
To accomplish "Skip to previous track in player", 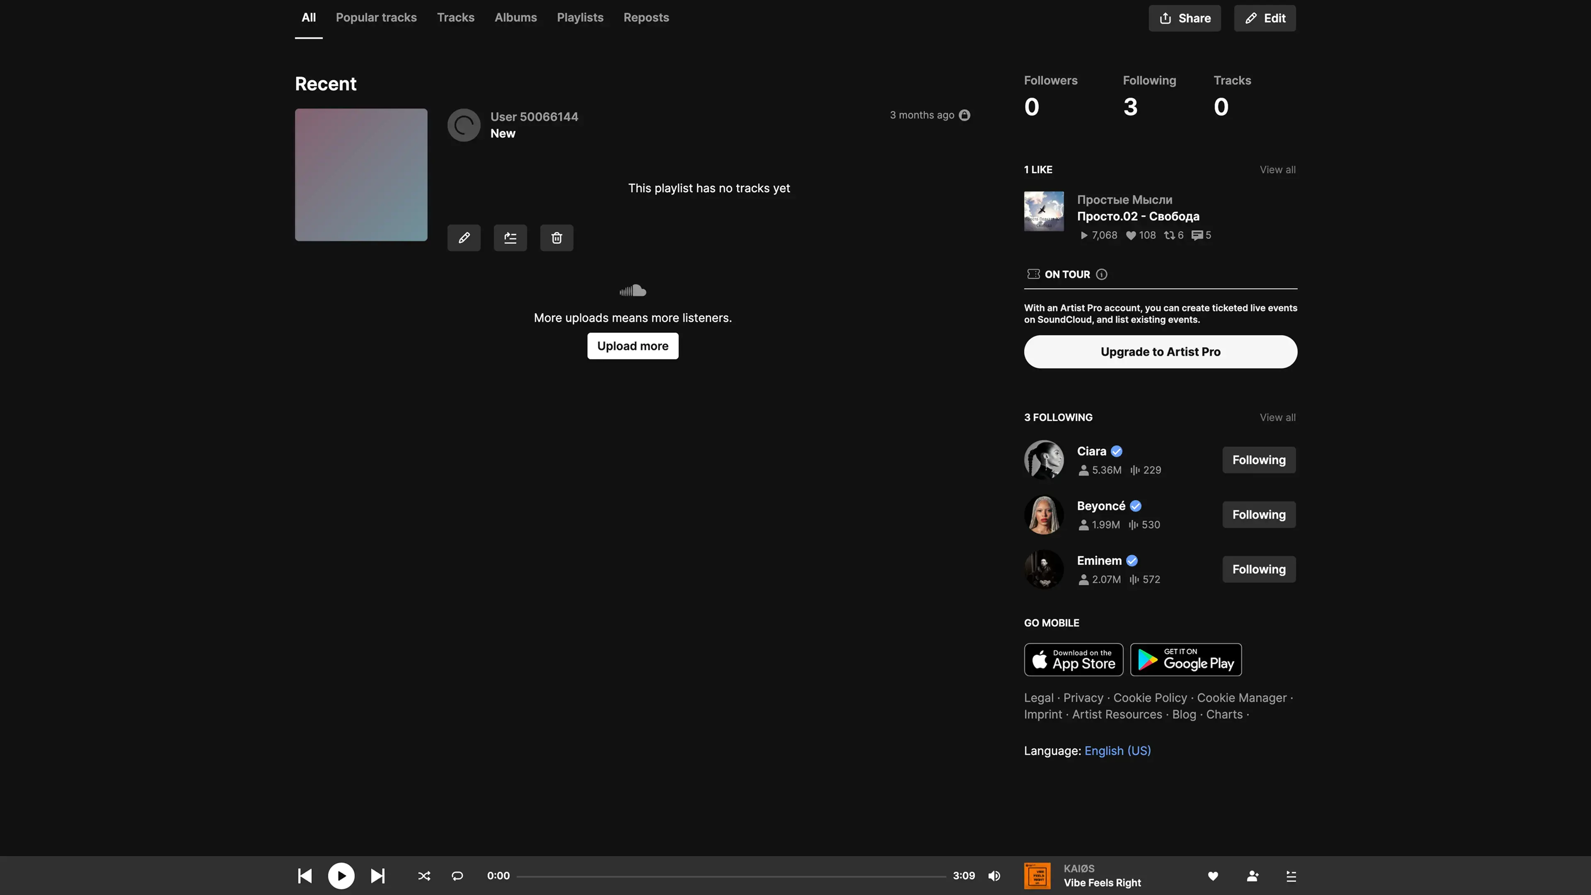I will [x=305, y=876].
